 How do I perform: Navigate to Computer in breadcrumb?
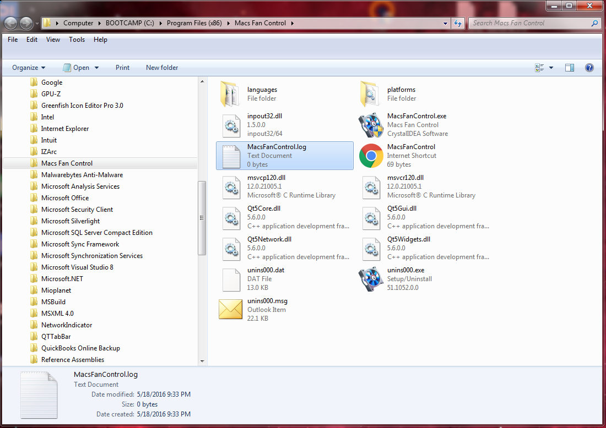click(x=78, y=23)
